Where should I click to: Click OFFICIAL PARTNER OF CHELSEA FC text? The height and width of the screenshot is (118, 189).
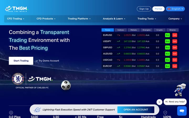pyautogui.click(x=32, y=88)
